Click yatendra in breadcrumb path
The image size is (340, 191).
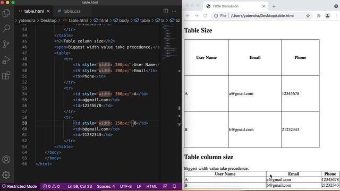(27, 20)
